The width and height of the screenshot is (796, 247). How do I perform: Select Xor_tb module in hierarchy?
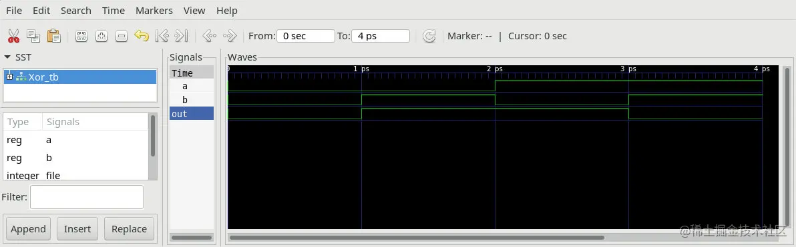(80, 77)
